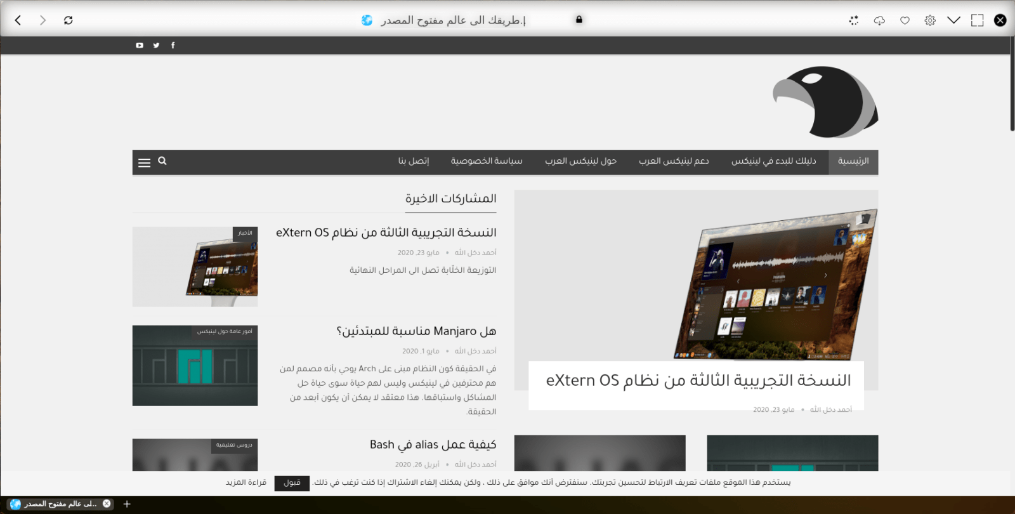Image resolution: width=1015 pixels, height=514 pixels.
Task: Click author name under Manjaro article
Action: tap(476, 351)
